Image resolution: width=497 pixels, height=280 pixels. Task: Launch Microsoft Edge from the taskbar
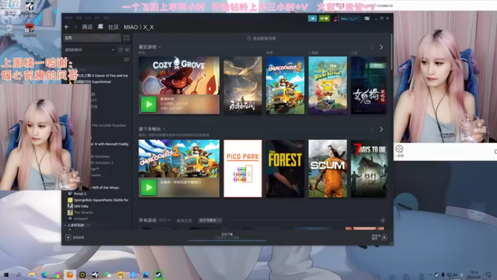44,274
